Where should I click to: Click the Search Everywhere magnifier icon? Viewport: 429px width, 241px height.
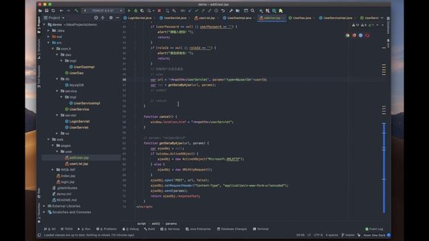(x=253, y=11)
